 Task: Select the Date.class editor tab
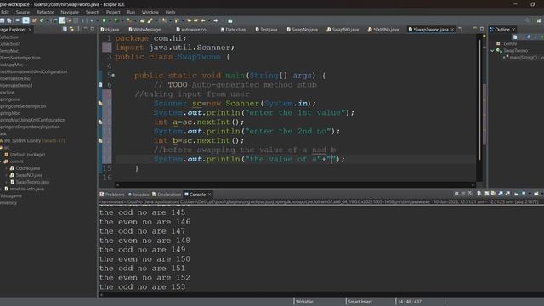point(233,30)
